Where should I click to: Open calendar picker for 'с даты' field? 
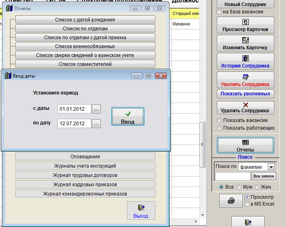96,109
